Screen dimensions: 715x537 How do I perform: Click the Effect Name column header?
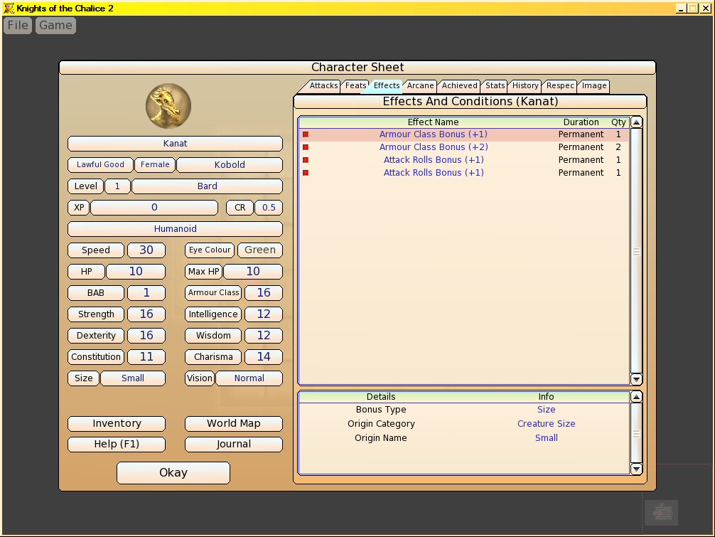[433, 122]
